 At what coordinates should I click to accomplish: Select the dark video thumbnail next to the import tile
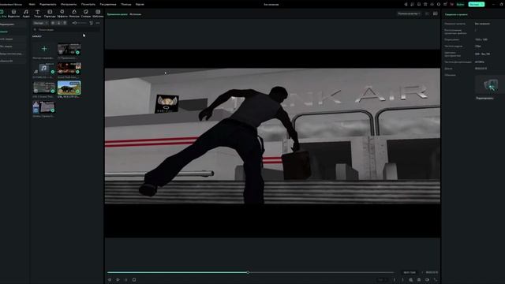69,49
